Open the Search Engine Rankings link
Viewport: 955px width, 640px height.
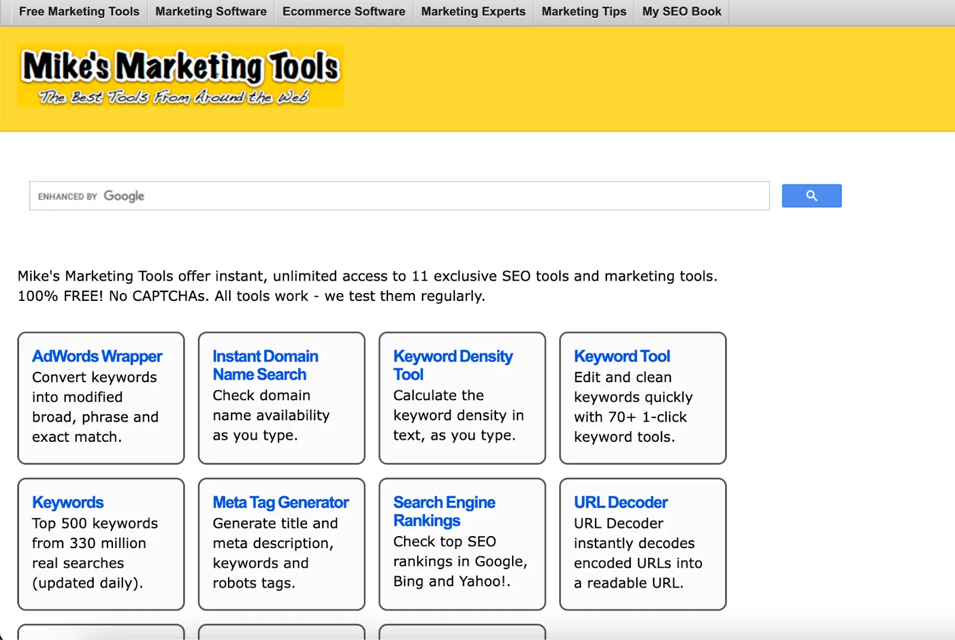[x=444, y=512]
